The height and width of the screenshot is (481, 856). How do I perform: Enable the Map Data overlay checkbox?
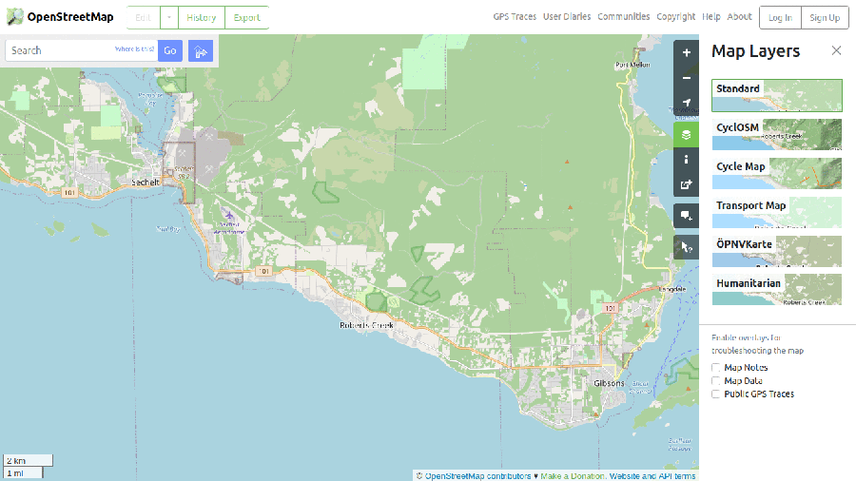pyautogui.click(x=715, y=380)
